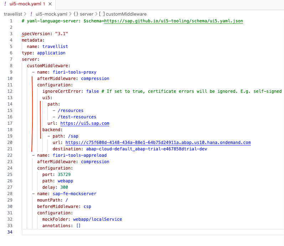
Task: Click the backend key
Action: tap(51, 130)
